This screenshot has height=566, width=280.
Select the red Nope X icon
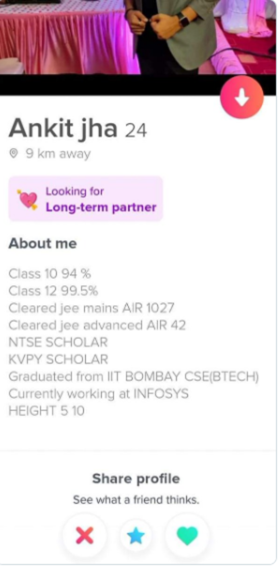tap(85, 537)
